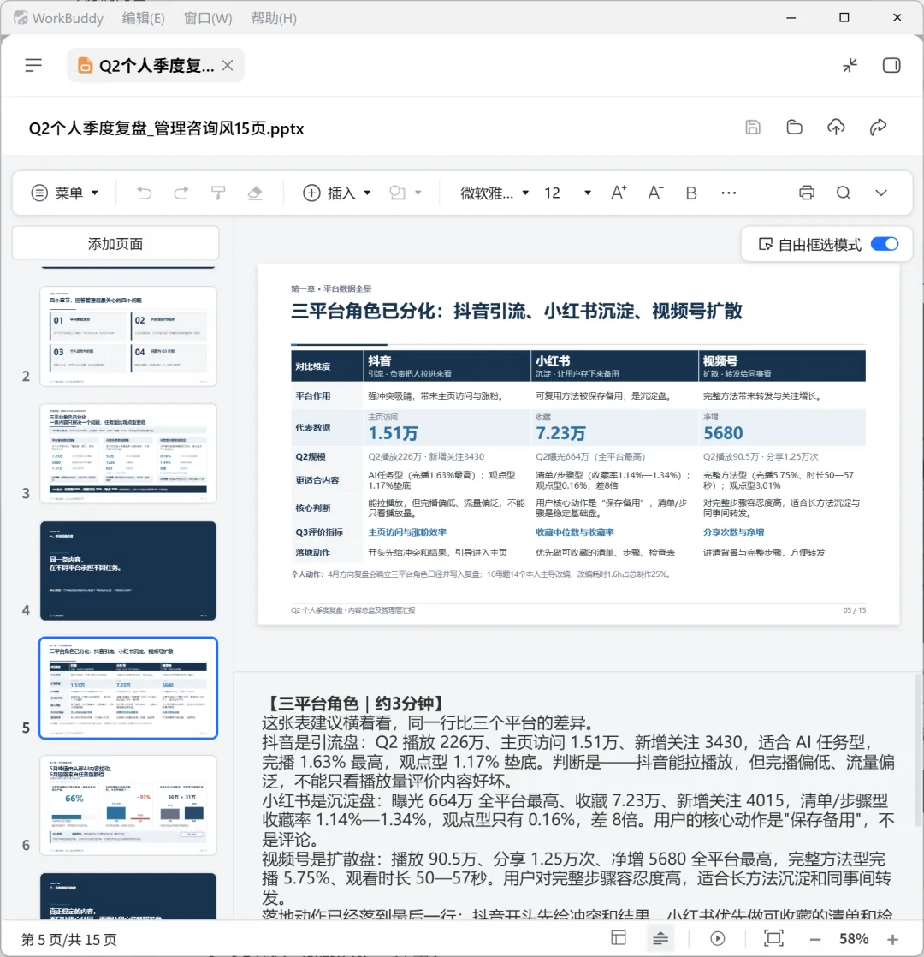The width and height of the screenshot is (924, 957).
Task: Select the Q2个人季度复... document tab
Action: pyautogui.click(x=156, y=65)
